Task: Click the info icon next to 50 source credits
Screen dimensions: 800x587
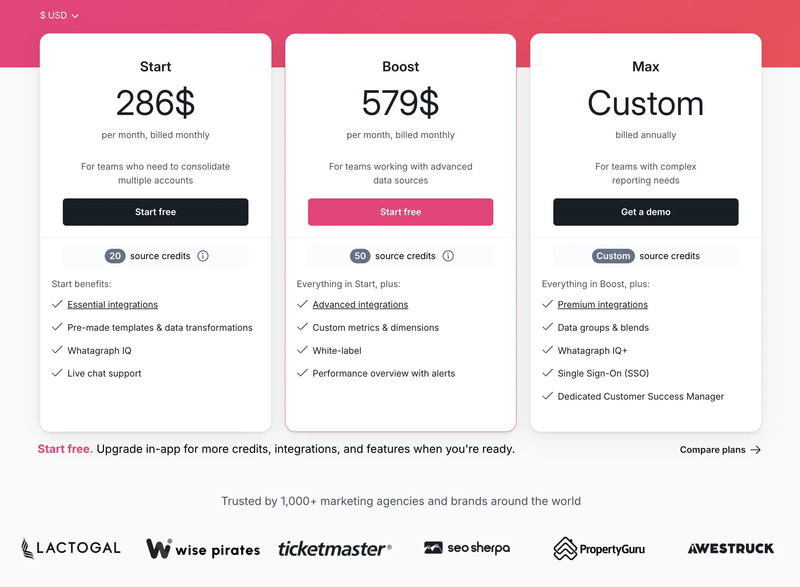Action: [x=448, y=256]
